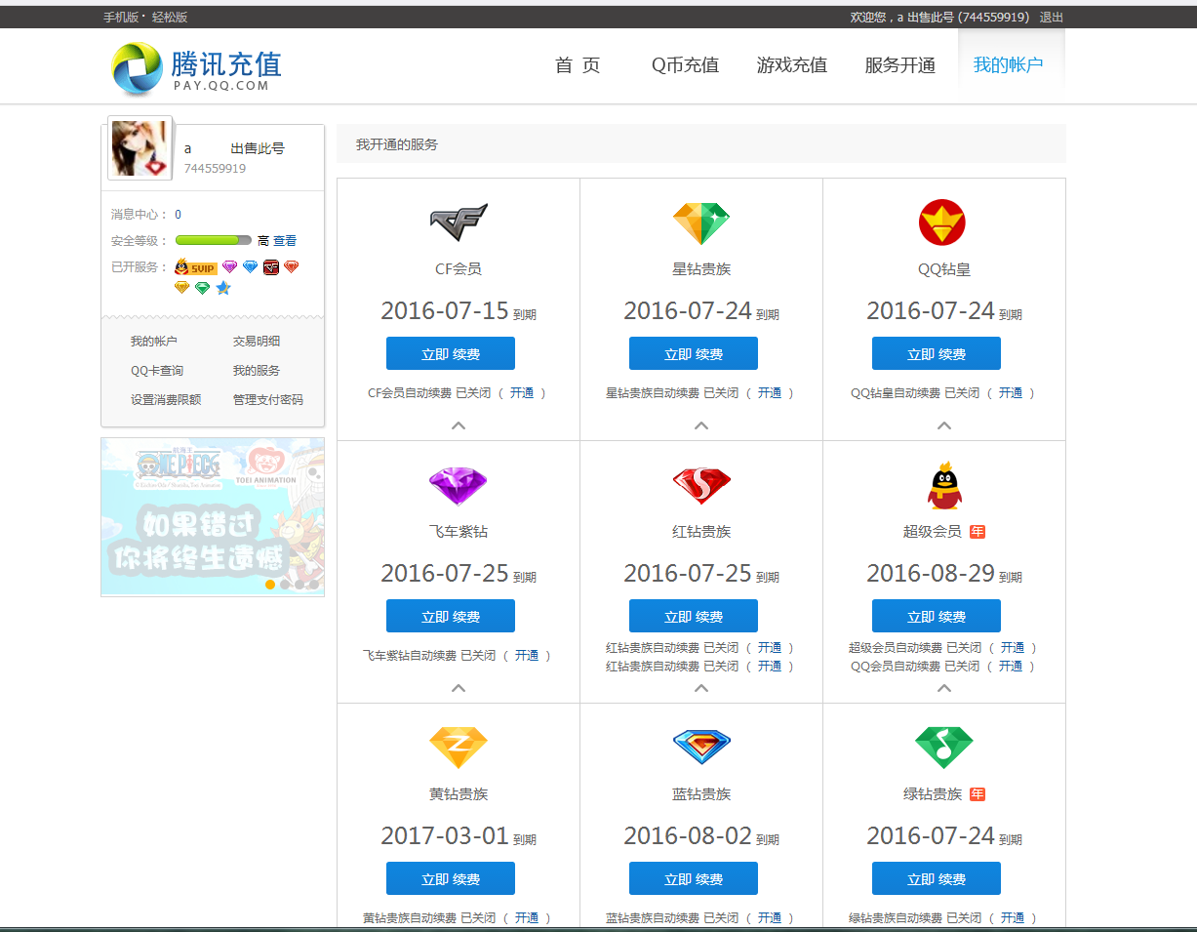
Task: Click the 星钻贵族 diamond icon
Action: click(x=701, y=223)
